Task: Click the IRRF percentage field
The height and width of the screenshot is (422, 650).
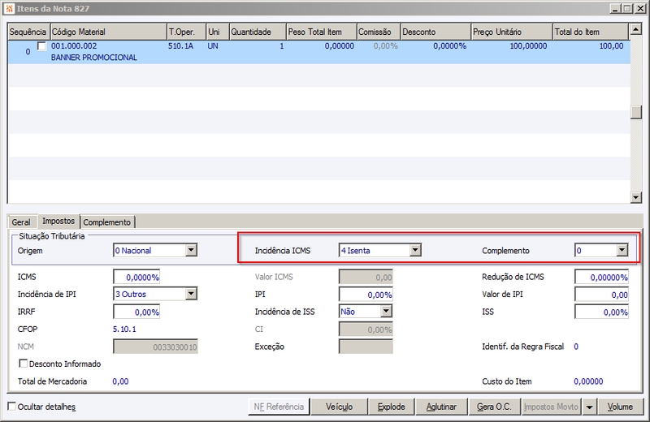Action: 136,312
